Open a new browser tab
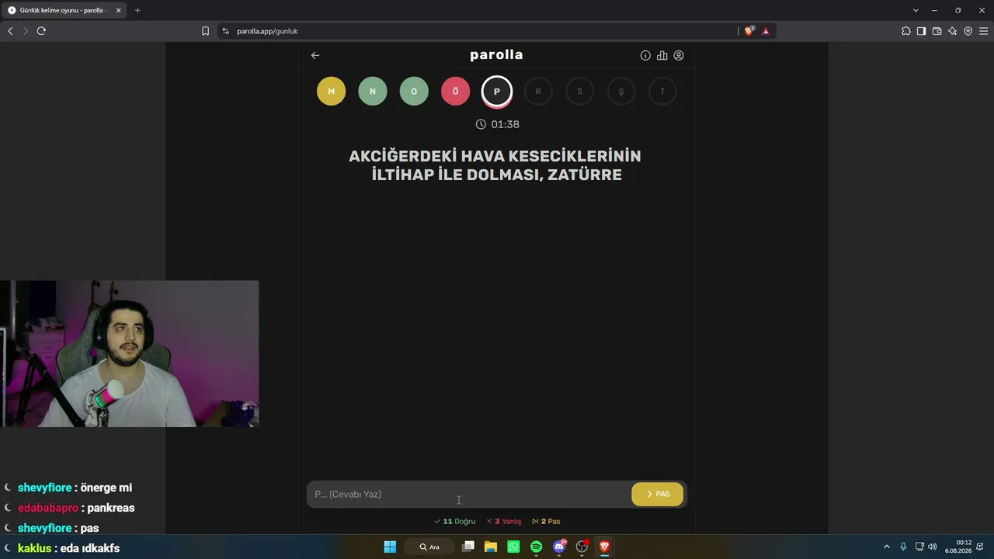Viewport: 994px width, 559px height. (137, 10)
